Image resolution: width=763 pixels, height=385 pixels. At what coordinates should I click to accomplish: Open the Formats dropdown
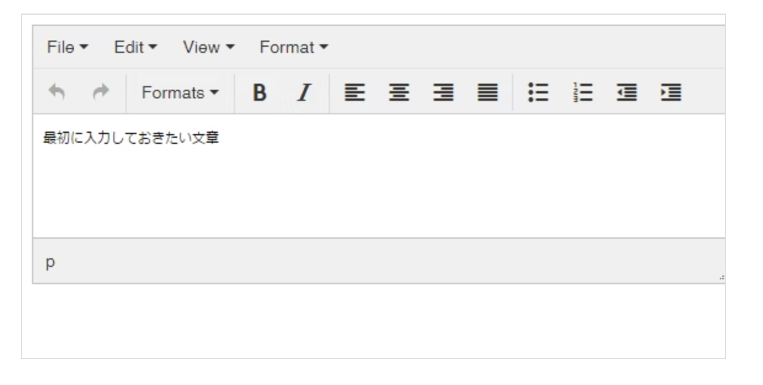[x=180, y=93]
